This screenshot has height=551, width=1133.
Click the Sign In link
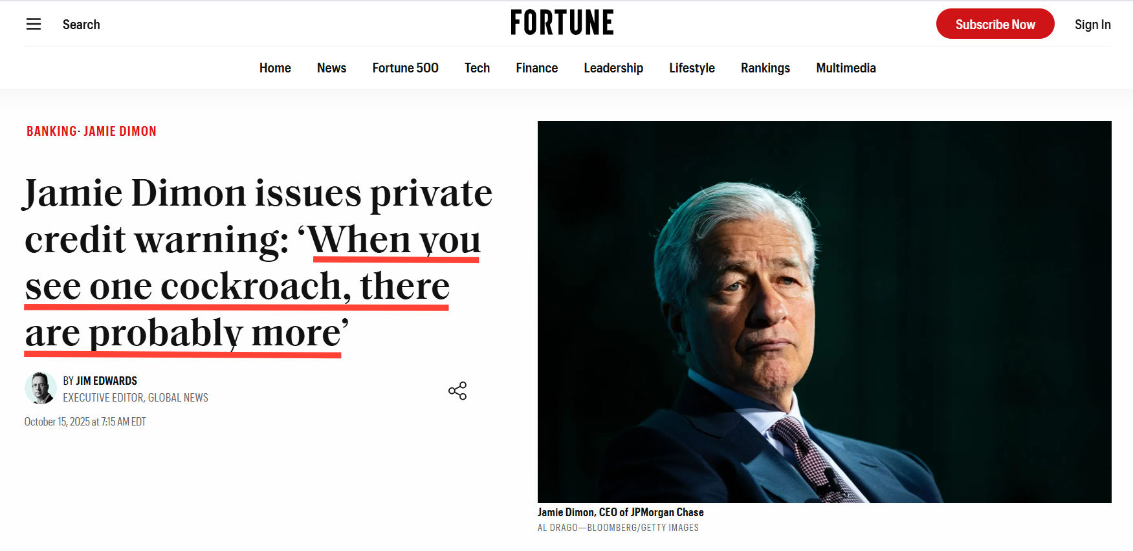point(1092,25)
